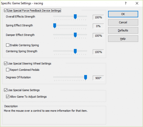The width and height of the screenshot is (143, 127).
Task: Click the Centering Spring Strength slider thumb
Action: pos(75,51)
